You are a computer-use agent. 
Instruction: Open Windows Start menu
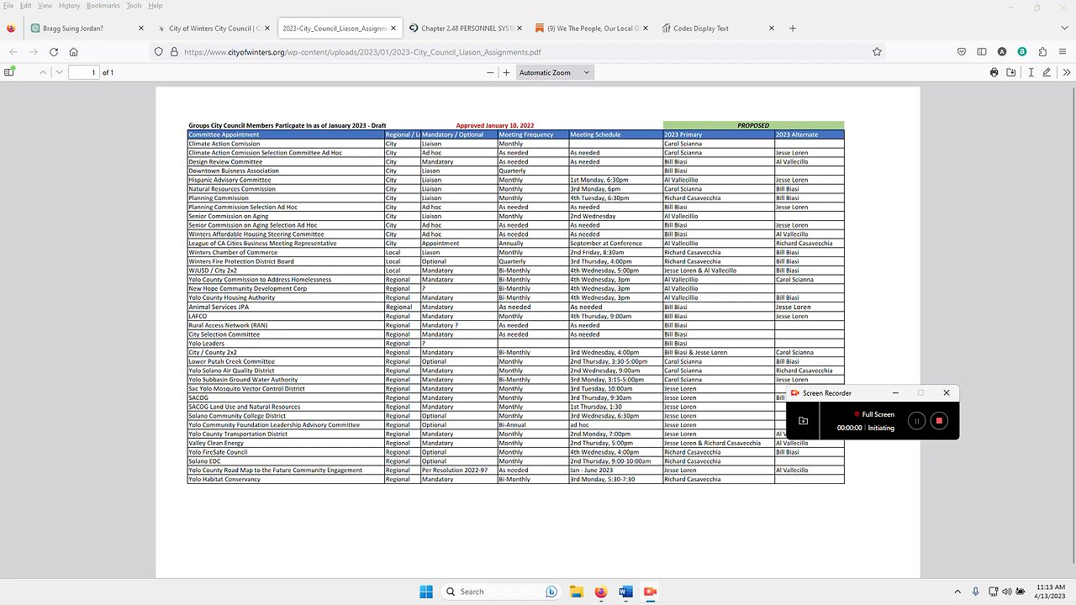click(425, 591)
